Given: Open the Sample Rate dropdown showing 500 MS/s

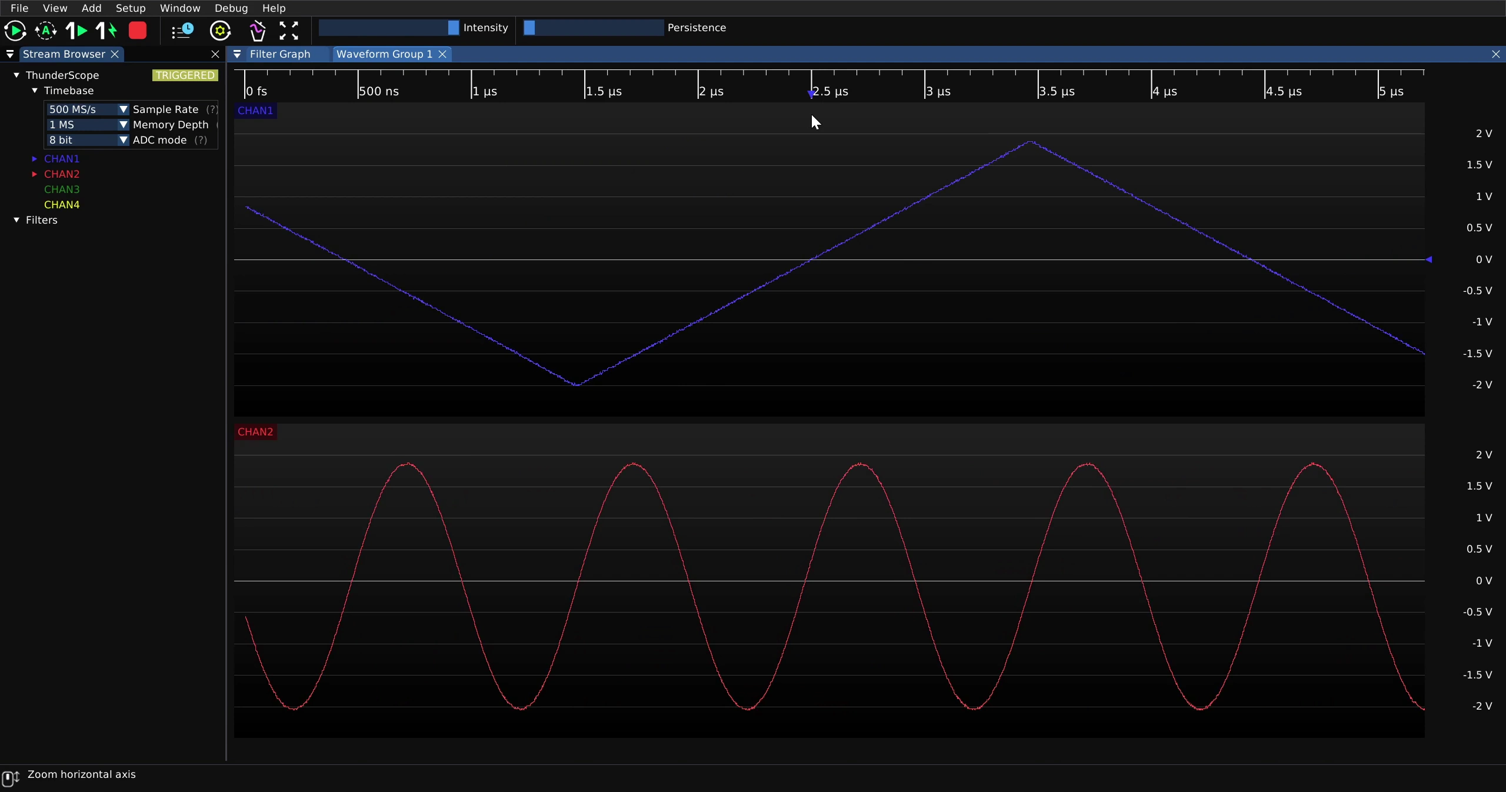Looking at the screenshot, I should (x=87, y=109).
